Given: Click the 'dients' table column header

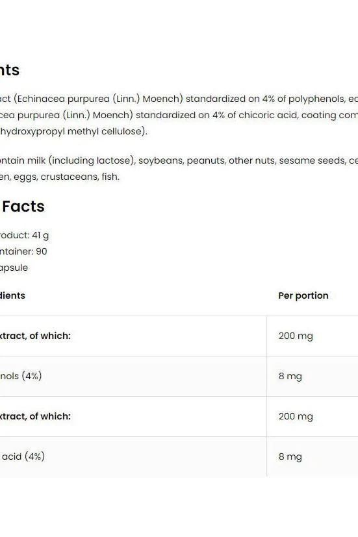Looking at the screenshot, I should point(12,295).
